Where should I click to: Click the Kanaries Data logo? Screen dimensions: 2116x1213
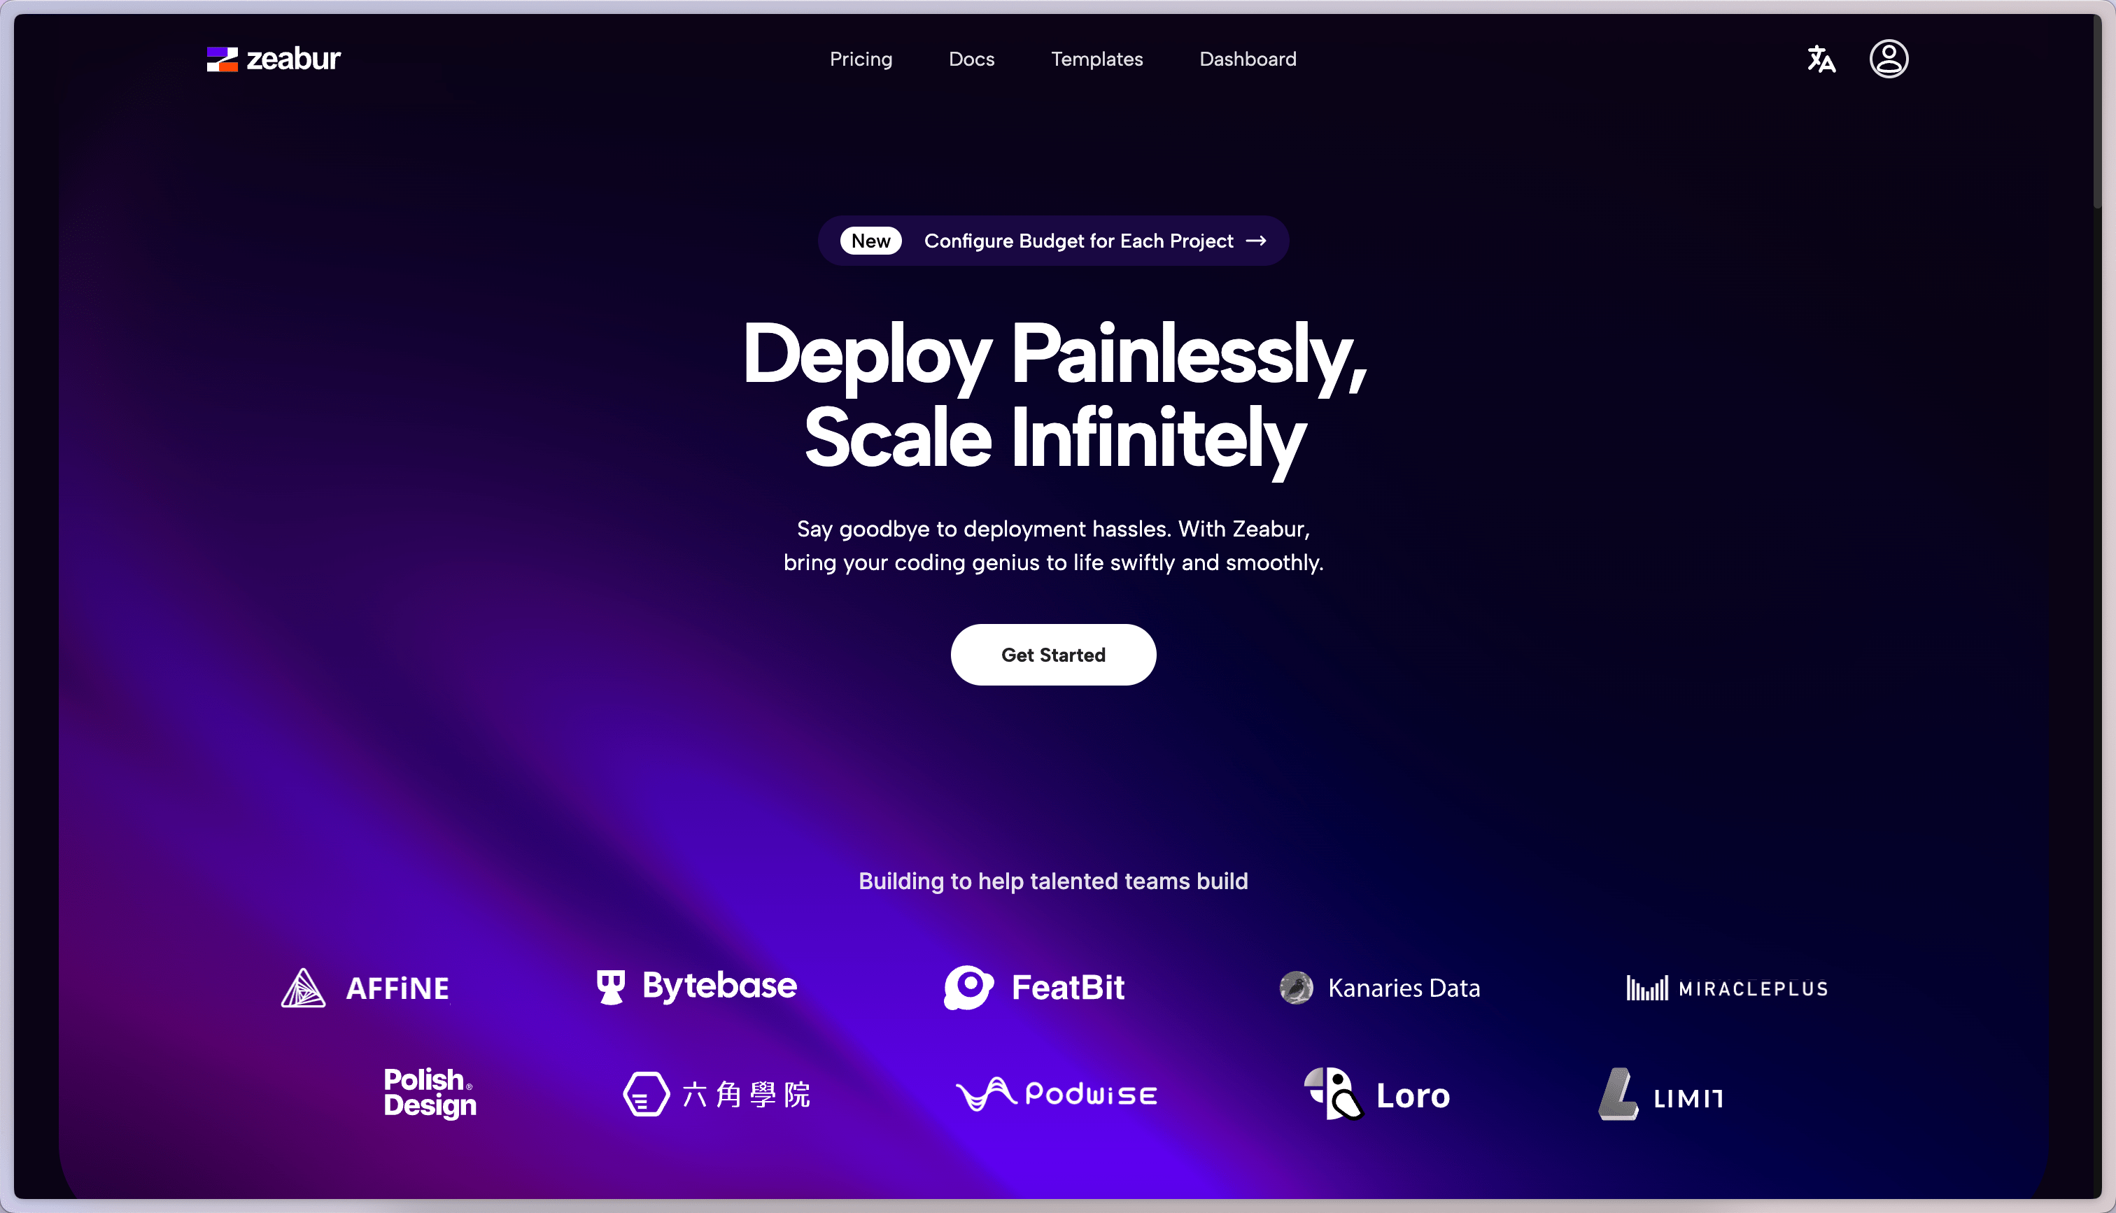pos(1380,988)
